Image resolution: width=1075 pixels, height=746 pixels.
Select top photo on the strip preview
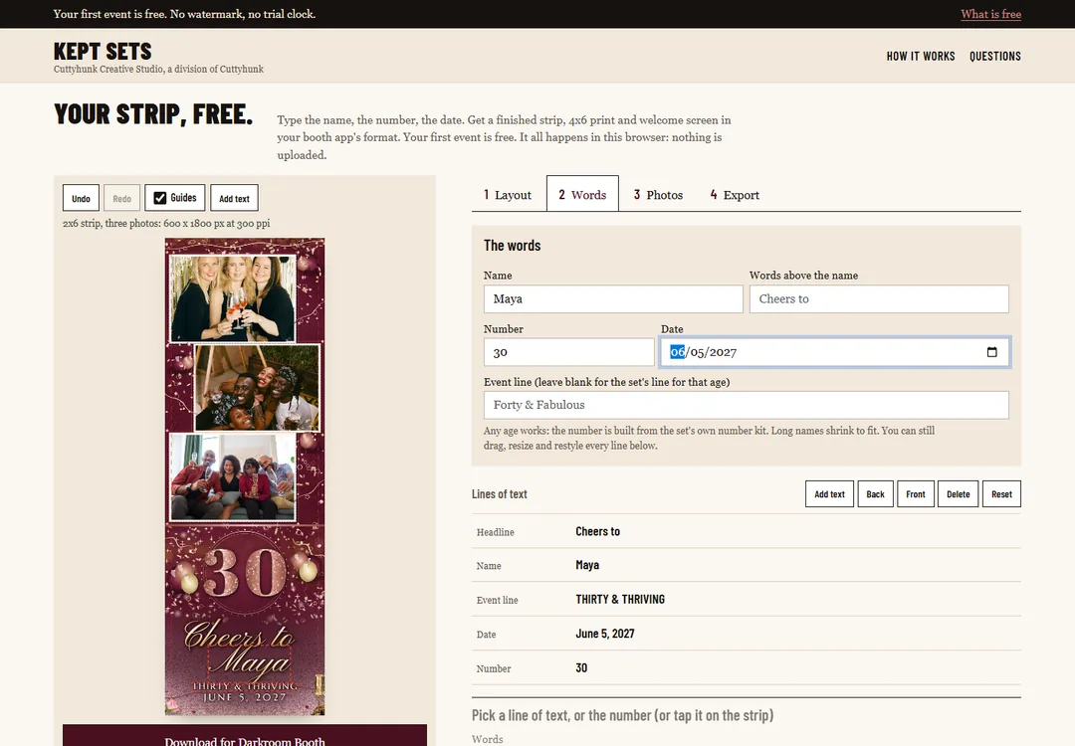(x=233, y=298)
